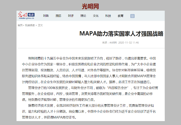
Task: Click paragraph line starting 管理会计已有100年发展历史
Action: (x=93, y=88)
